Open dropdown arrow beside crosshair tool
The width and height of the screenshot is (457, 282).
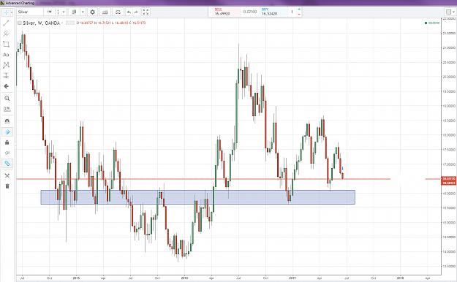coord(12,12)
